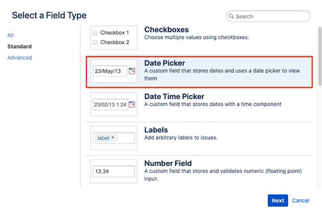
Task: Click 'Add arbitrary labels to issues.' text
Action: (x=181, y=138)
